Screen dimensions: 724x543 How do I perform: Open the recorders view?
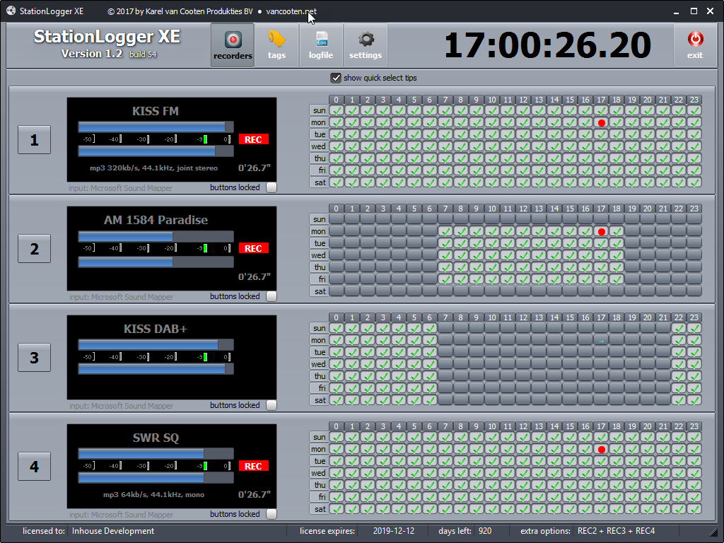(233, 45)
